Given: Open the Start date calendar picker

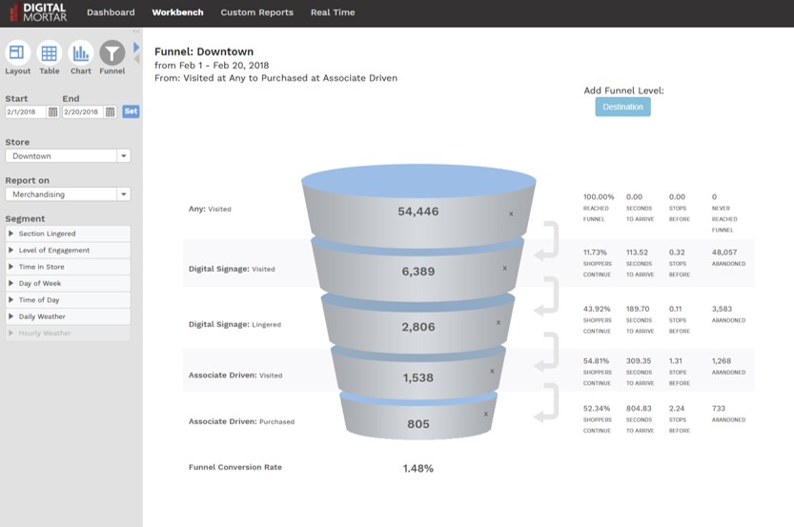Looking at the screenshot, I should coord(52,111).
